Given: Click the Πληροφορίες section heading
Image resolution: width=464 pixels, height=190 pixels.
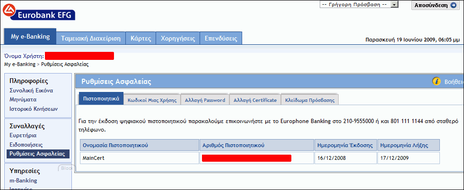Looking at the screenshot, I should (x=29, y=81).
